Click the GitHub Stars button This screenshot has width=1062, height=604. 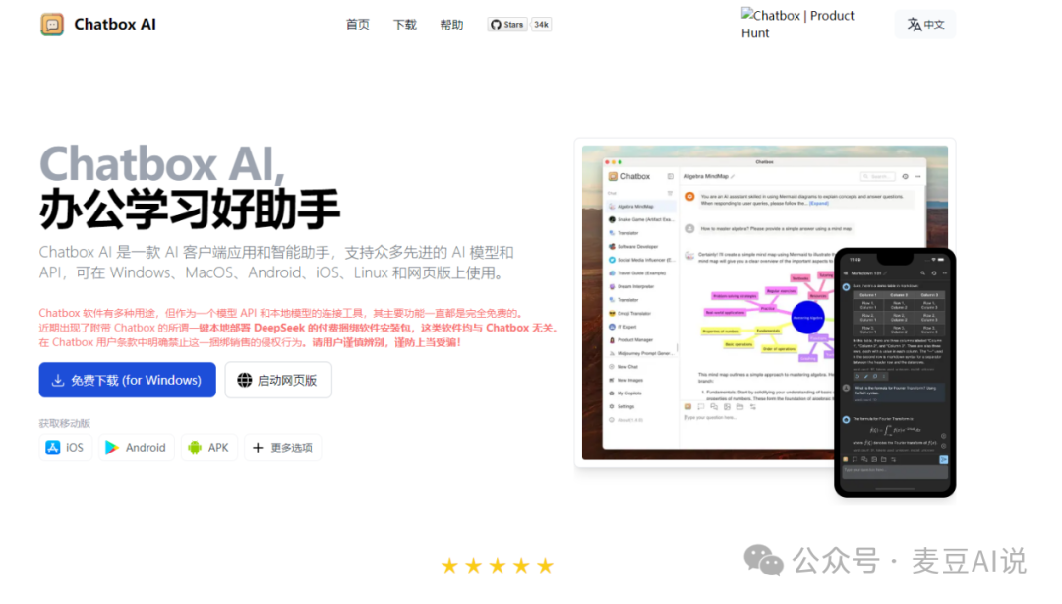pyautogui.click(x=507, y=25)
